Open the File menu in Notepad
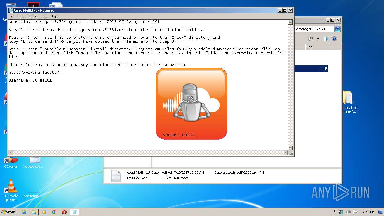384x216 pixels. 12,16
